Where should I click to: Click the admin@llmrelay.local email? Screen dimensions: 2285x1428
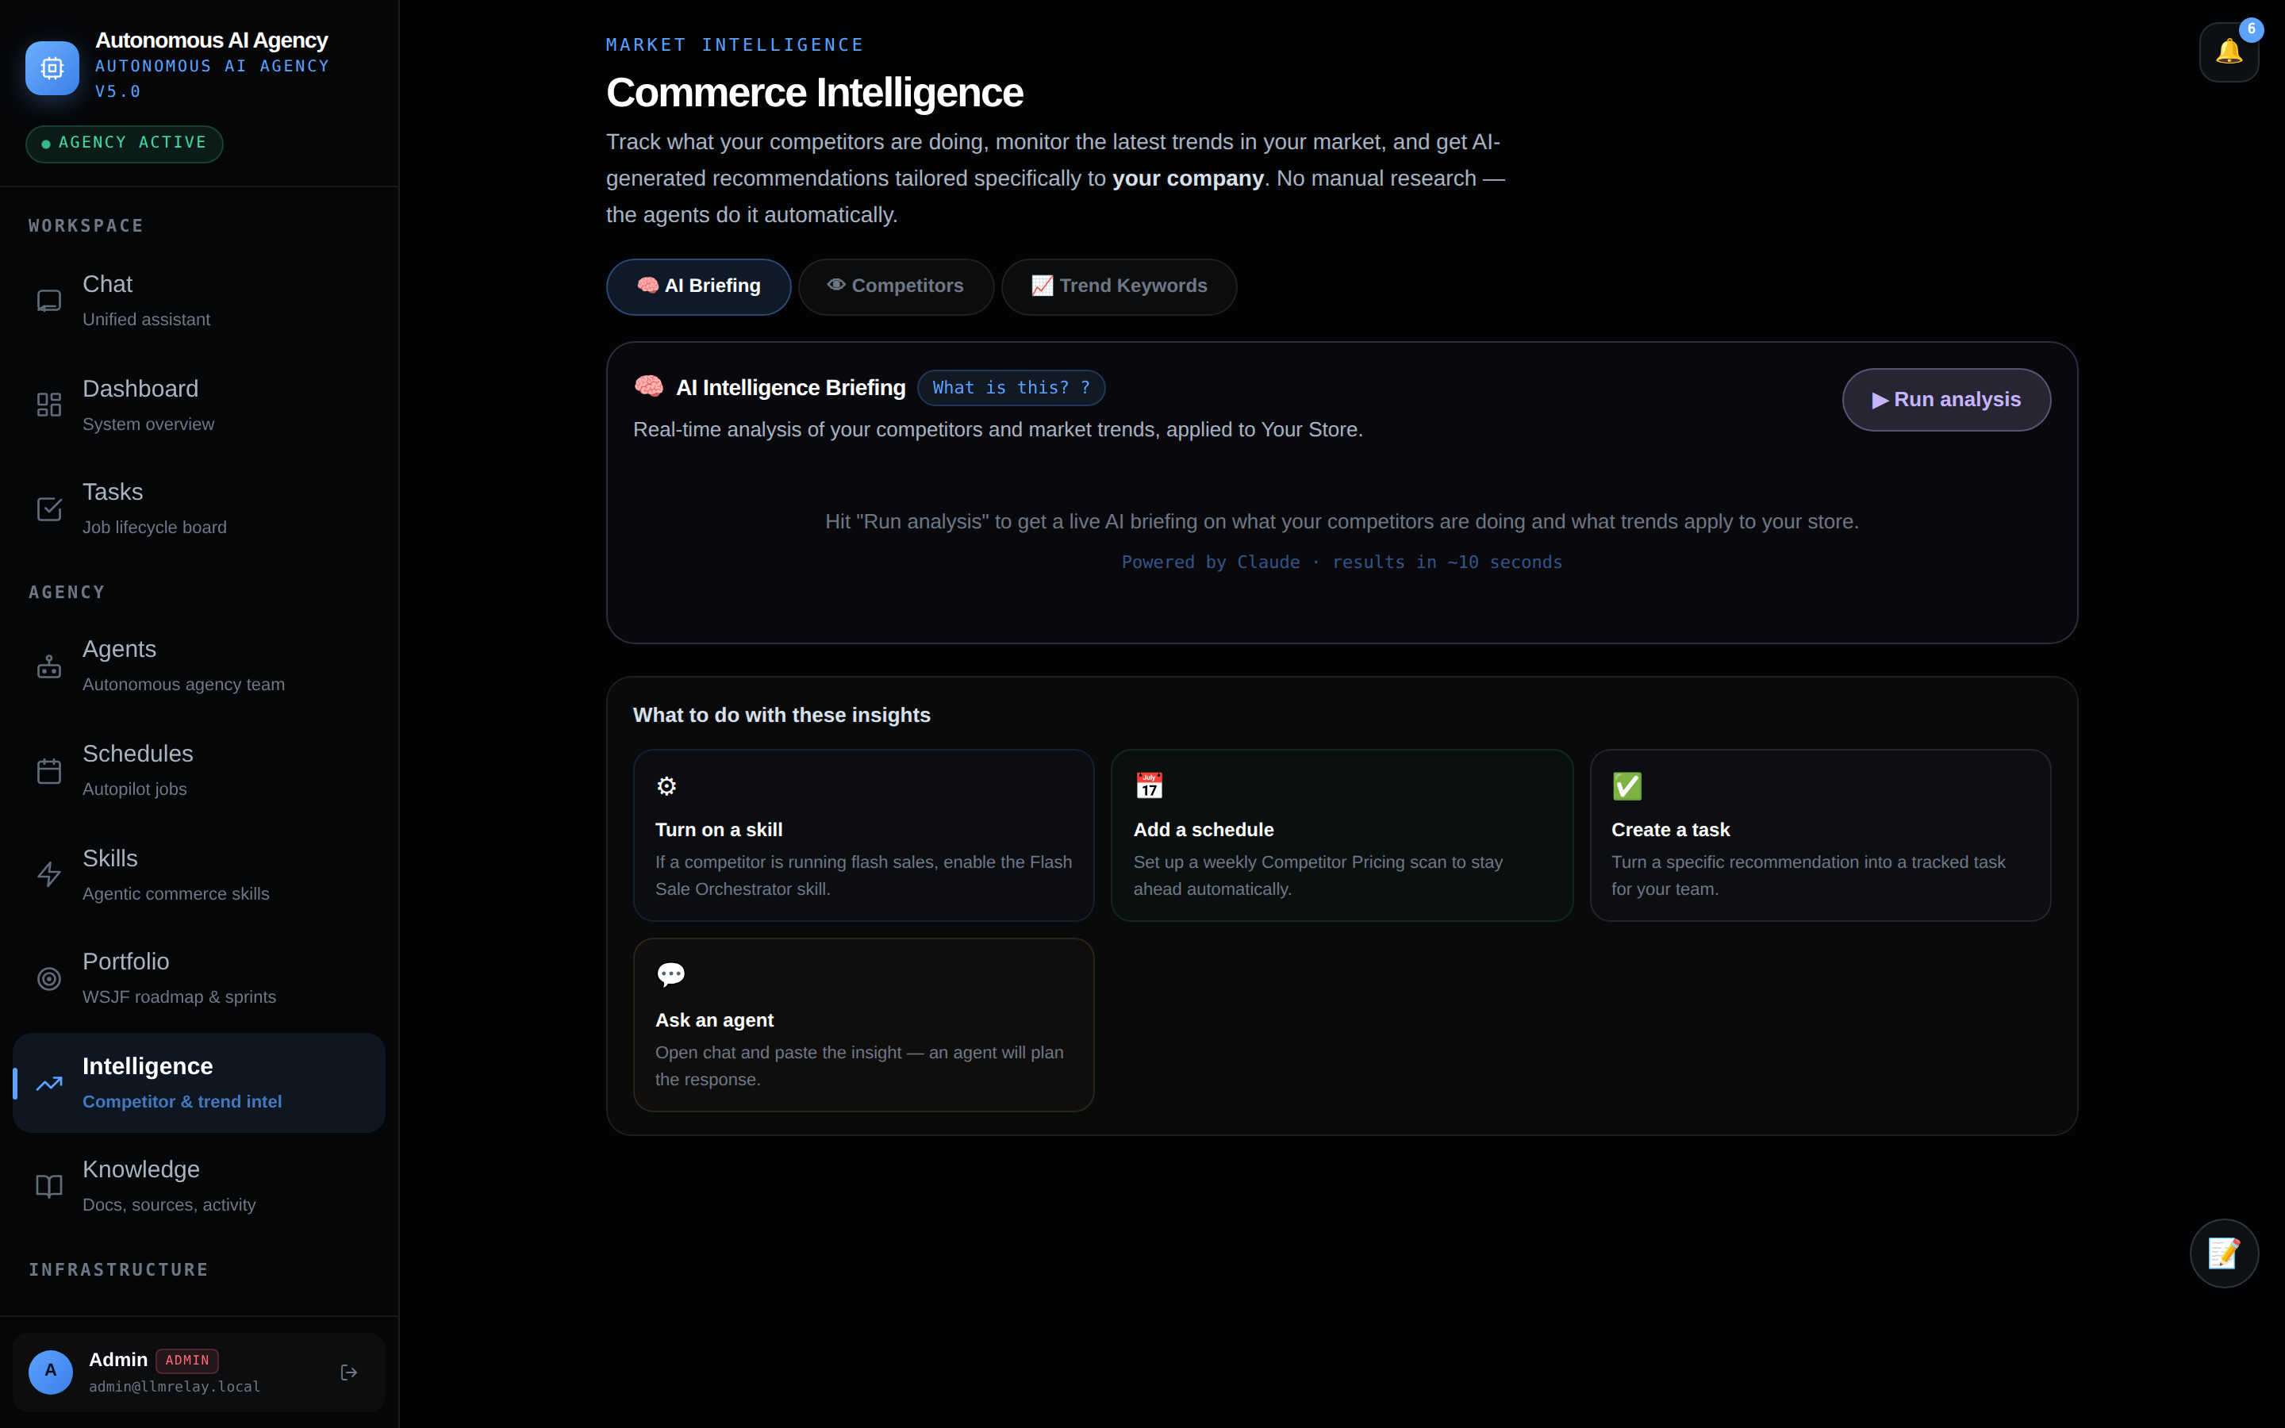(x=175, y=1387)
